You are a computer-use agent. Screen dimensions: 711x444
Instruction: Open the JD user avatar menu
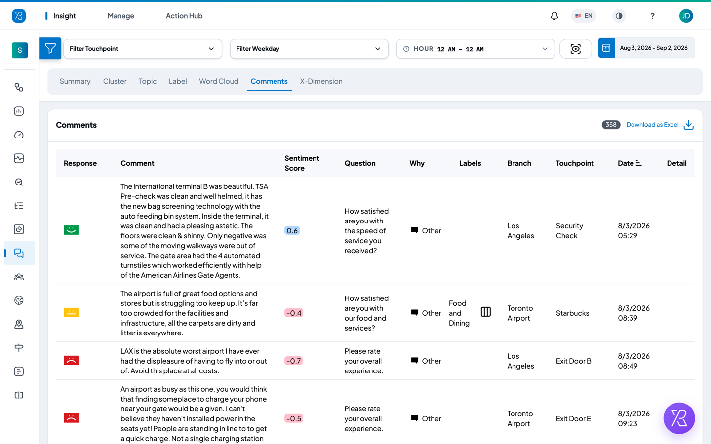pyautogui.click(x=686, y=16)
